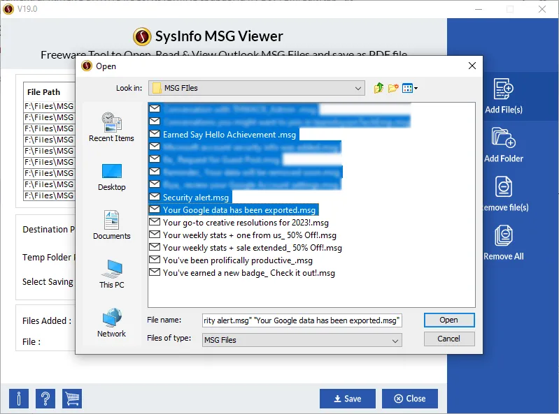
Task: Expand the Look in MSG Files dropdown
Action: 358,88
